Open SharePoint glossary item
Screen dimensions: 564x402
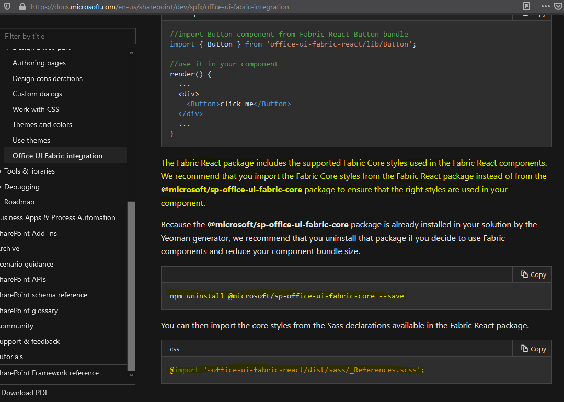(29, 311)
